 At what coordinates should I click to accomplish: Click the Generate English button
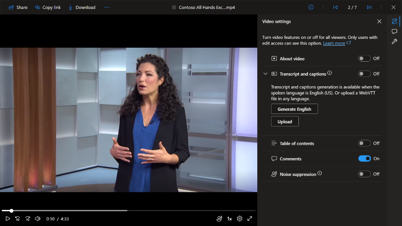coord(294,109)
